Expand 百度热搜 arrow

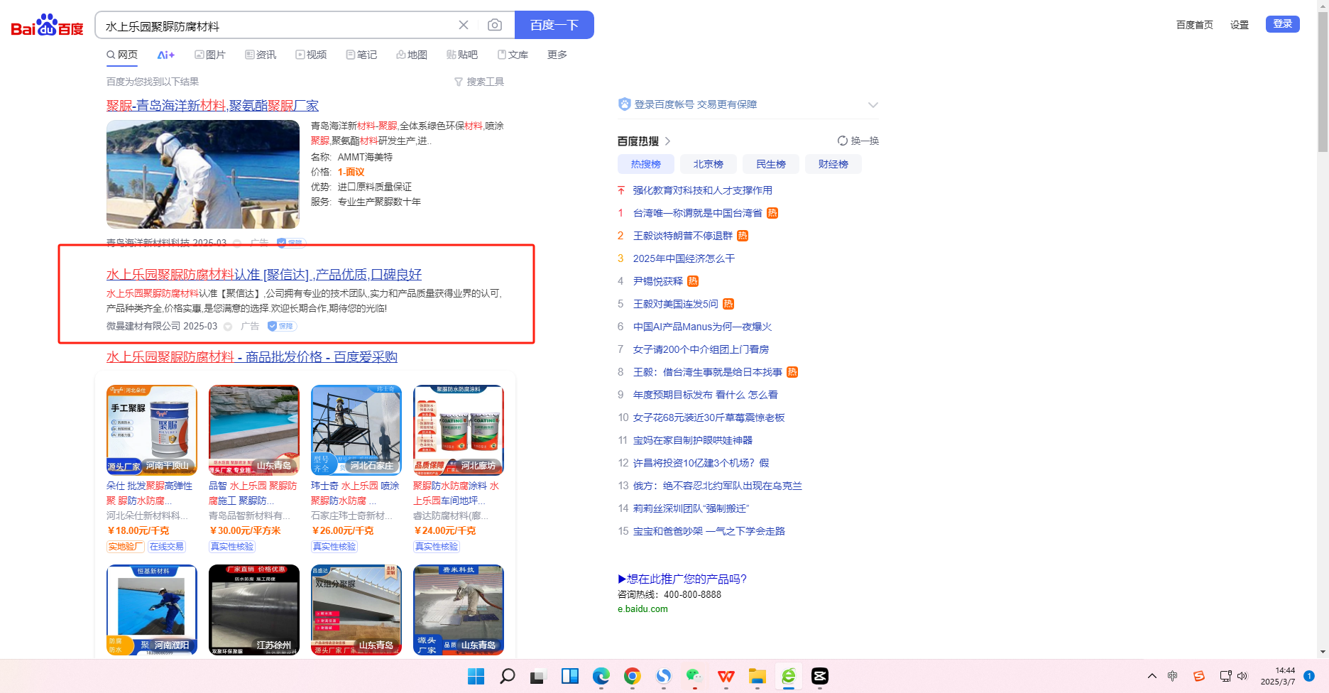(667, 141)
